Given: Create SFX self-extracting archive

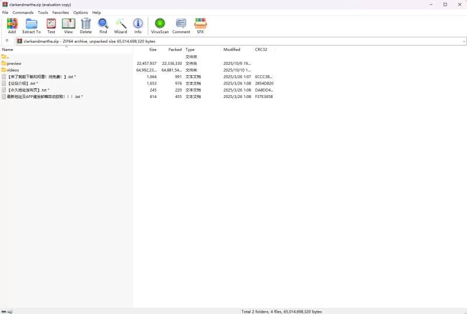Looking at the screenshot, I should click(200, 26).
